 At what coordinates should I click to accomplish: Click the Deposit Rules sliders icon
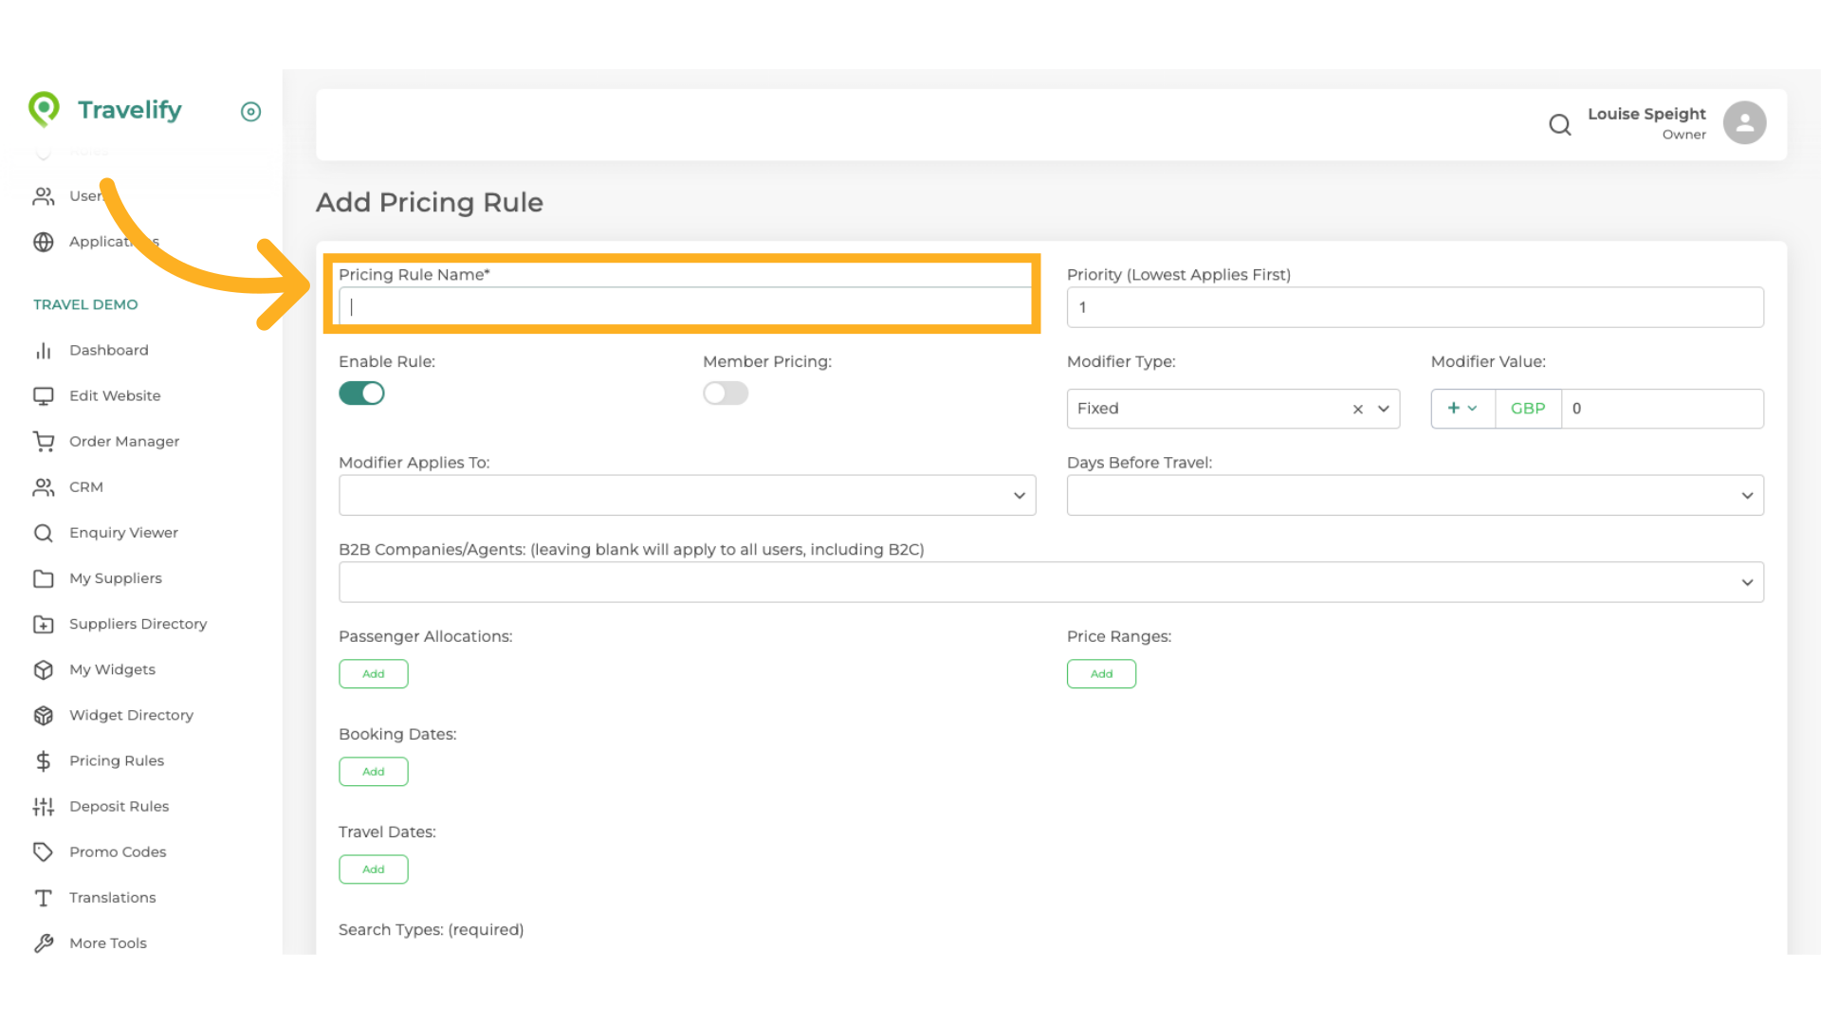click(44, 806)
